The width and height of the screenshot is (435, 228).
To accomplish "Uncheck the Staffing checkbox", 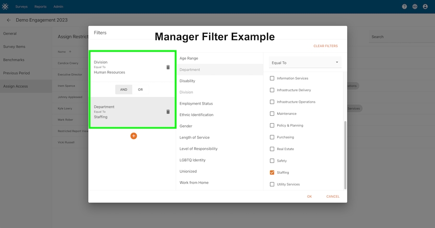I will (272, 172).
